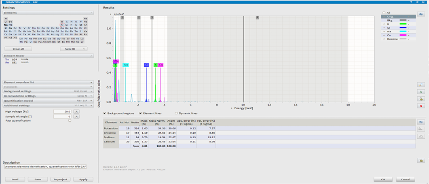Click the blue Cl label on the spectrum
The width and height of the screenshot is (429, 184).
pyautogui.click(x=146, y=65)
